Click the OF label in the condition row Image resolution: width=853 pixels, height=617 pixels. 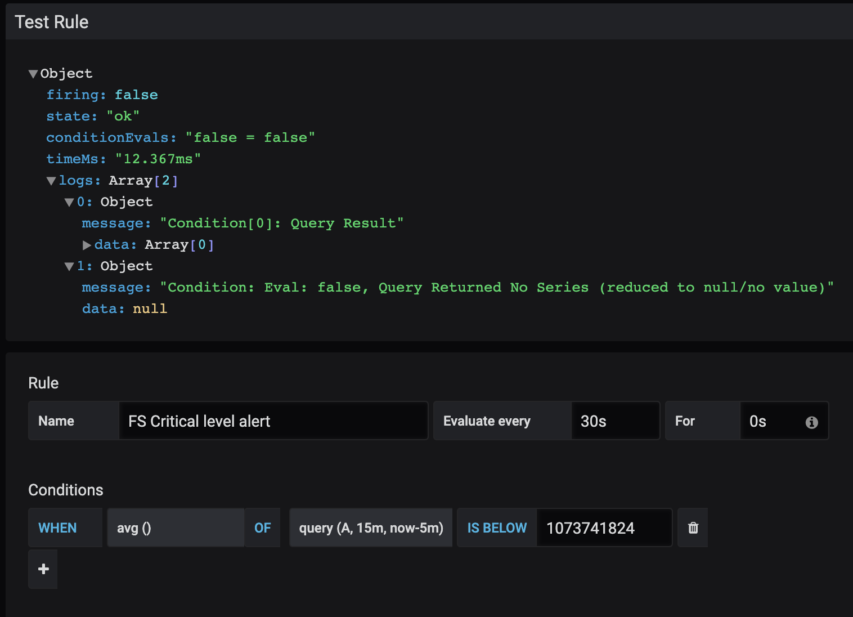(x=262, y=527)
